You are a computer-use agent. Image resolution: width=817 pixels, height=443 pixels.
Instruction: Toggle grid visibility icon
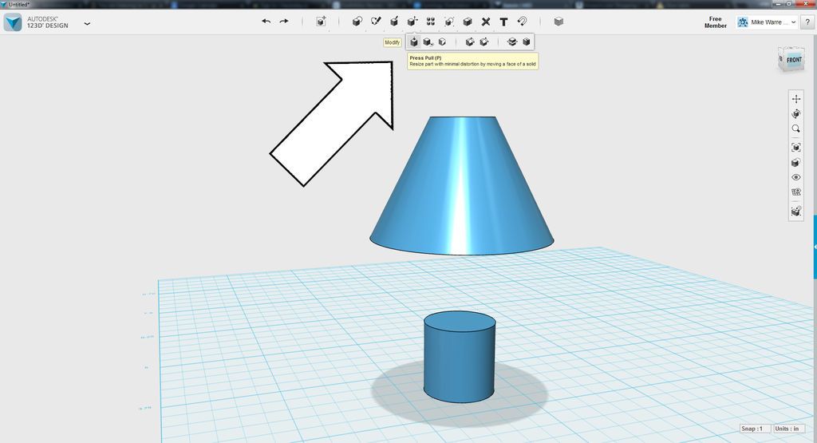pos(795,192)
